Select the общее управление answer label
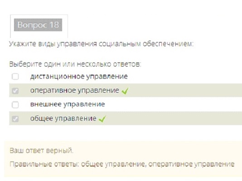This screenshot has width=242, height=181. tap(63, 119)
